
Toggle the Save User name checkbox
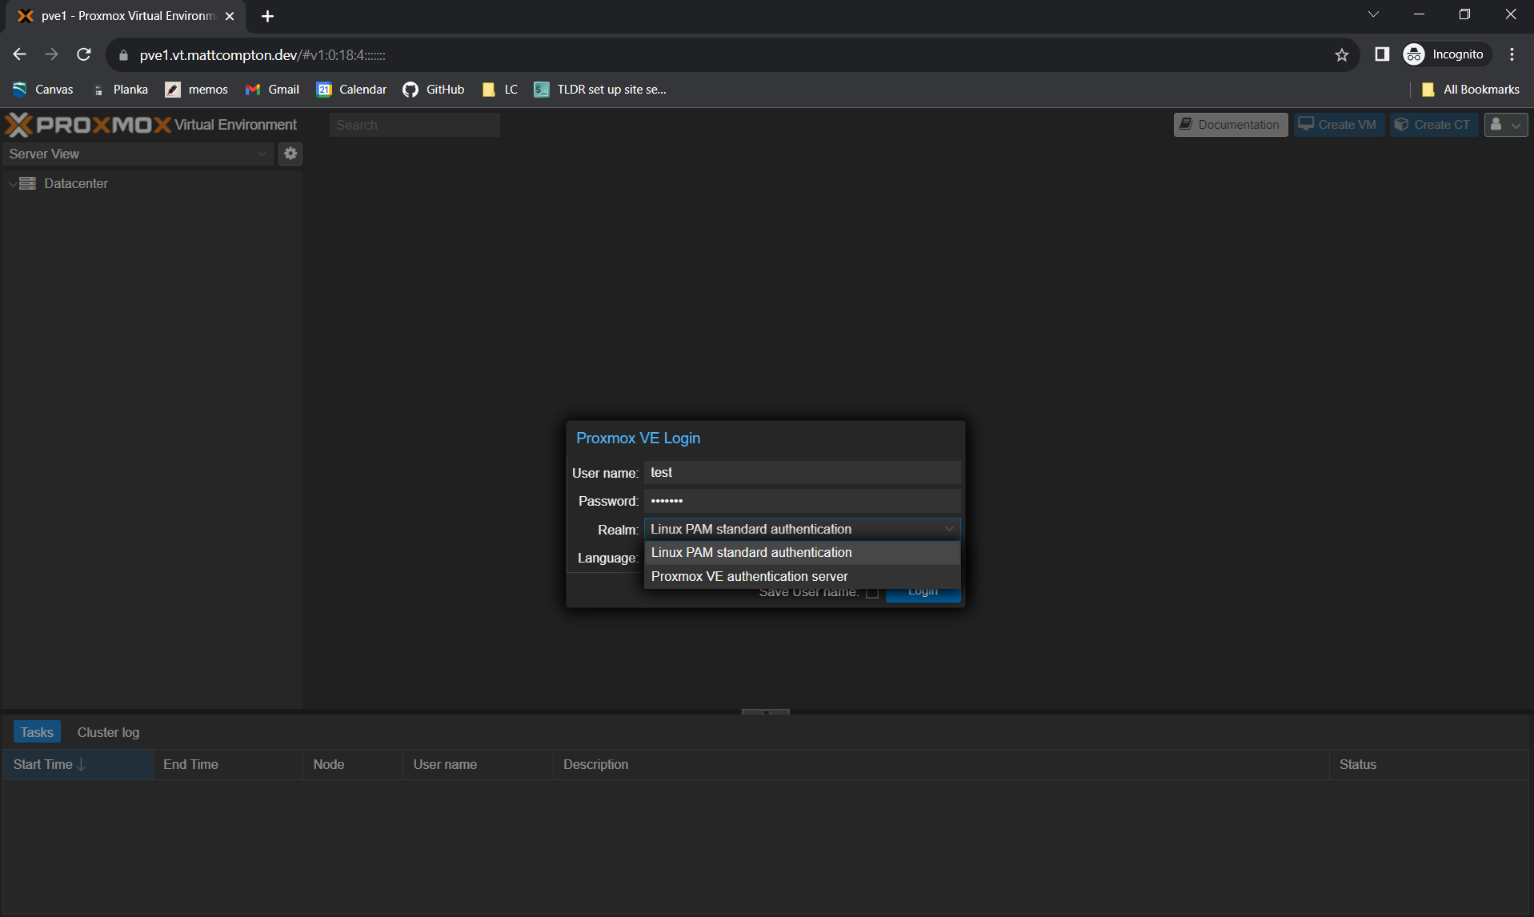(872, 592)
